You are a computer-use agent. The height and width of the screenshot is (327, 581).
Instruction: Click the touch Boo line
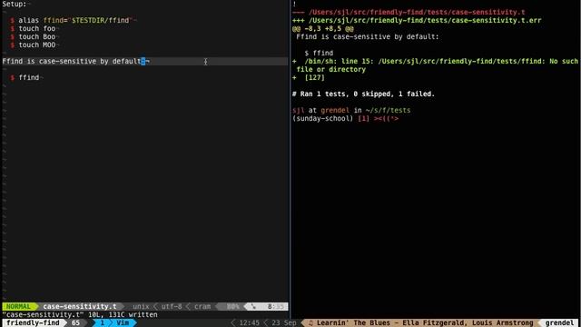click(x=33, y=36)
